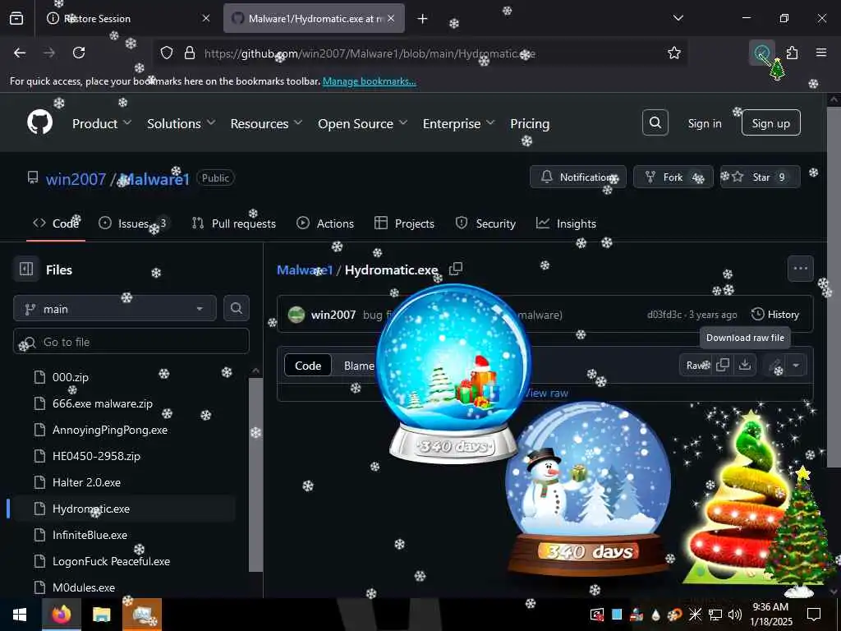Expand the Open Source navigation menu
Screen dimensions: 841x631
[x=362, y=123]
